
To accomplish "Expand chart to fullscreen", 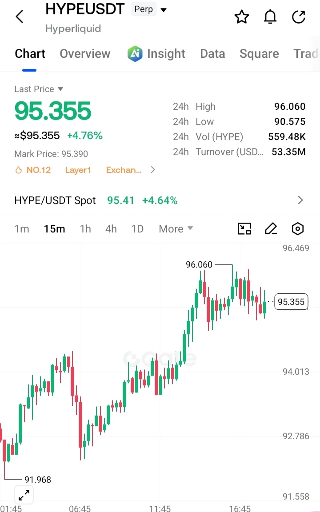I will pos(24,495).
